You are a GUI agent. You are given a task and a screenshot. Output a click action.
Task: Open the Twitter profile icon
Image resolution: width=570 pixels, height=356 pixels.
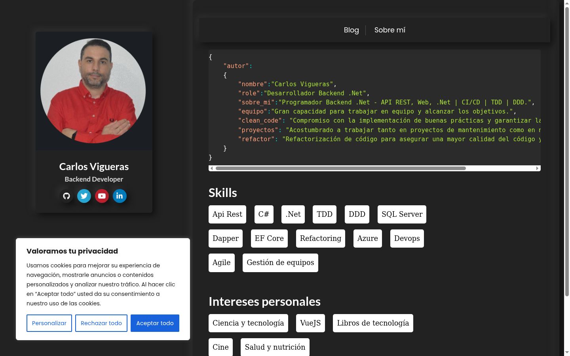tap(84, 196)
